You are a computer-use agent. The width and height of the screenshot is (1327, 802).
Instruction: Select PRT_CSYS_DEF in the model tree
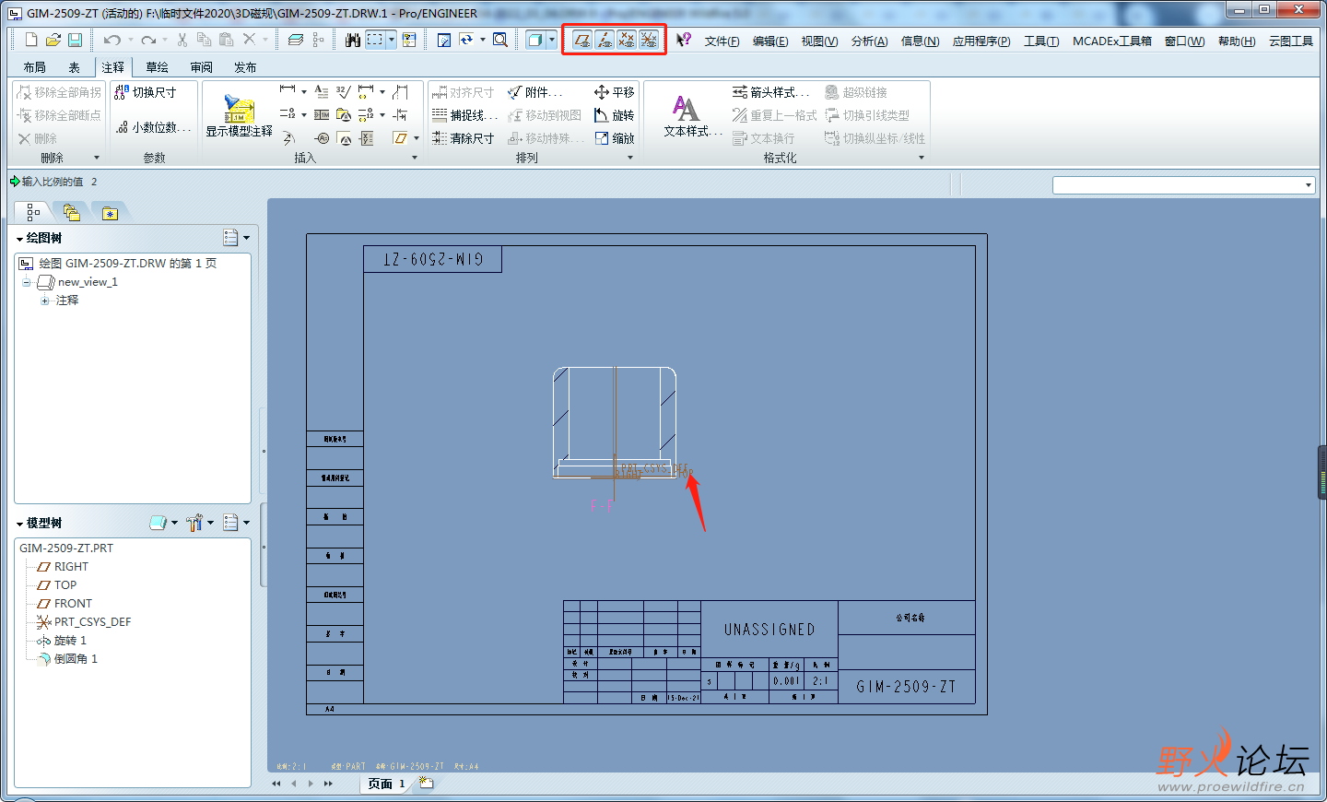point(92,621)
